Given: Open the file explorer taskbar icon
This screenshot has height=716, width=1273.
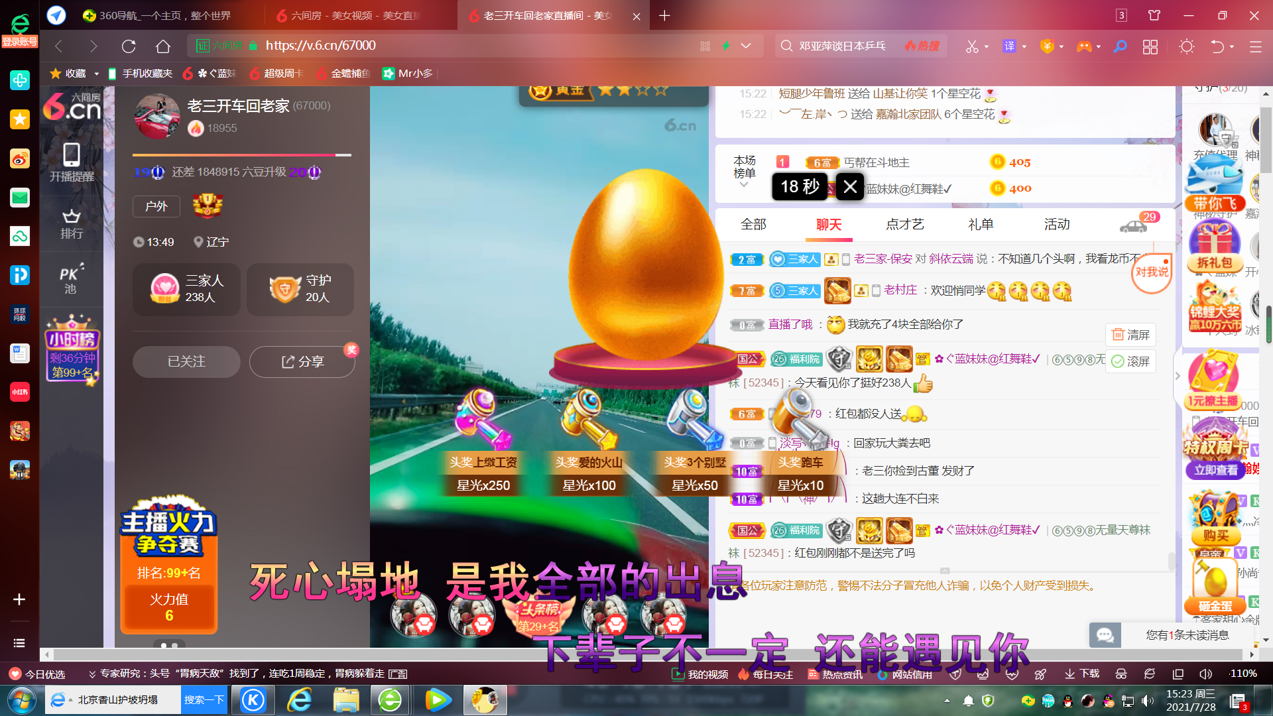Looking at the screenshot, I should pyautogui.click(x=345, y=701).
